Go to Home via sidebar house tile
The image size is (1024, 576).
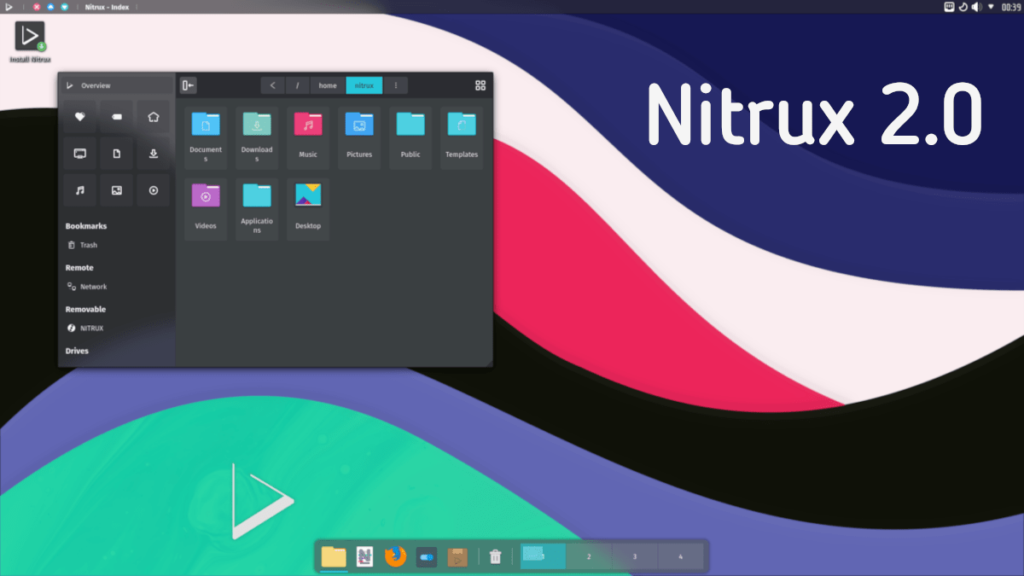154,117
